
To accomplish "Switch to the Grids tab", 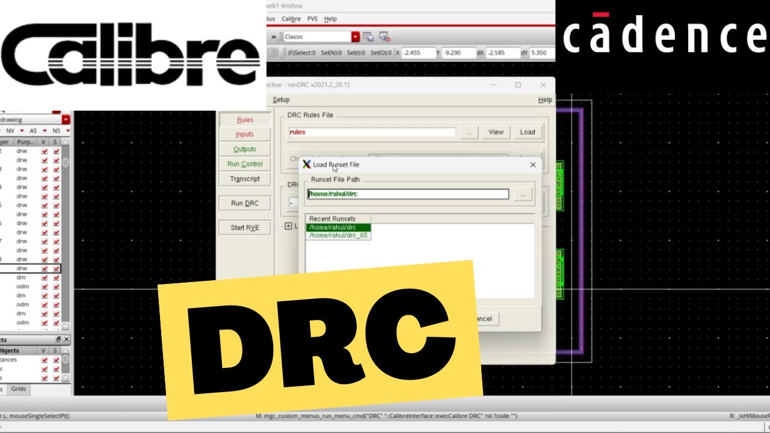I will pyautogui.click(x=19, y=389).
